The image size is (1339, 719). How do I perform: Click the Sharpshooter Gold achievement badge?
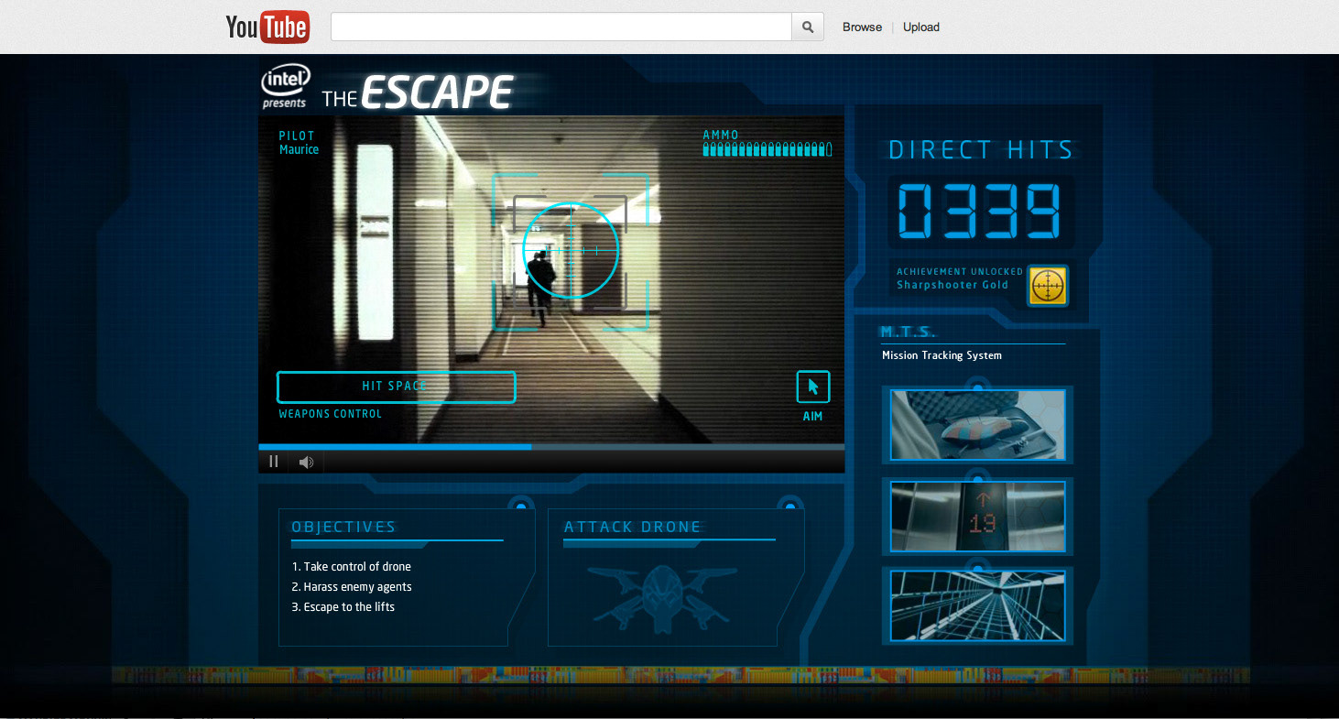tap(1048, 286)
